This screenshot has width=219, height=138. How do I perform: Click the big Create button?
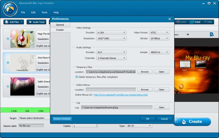192,122
